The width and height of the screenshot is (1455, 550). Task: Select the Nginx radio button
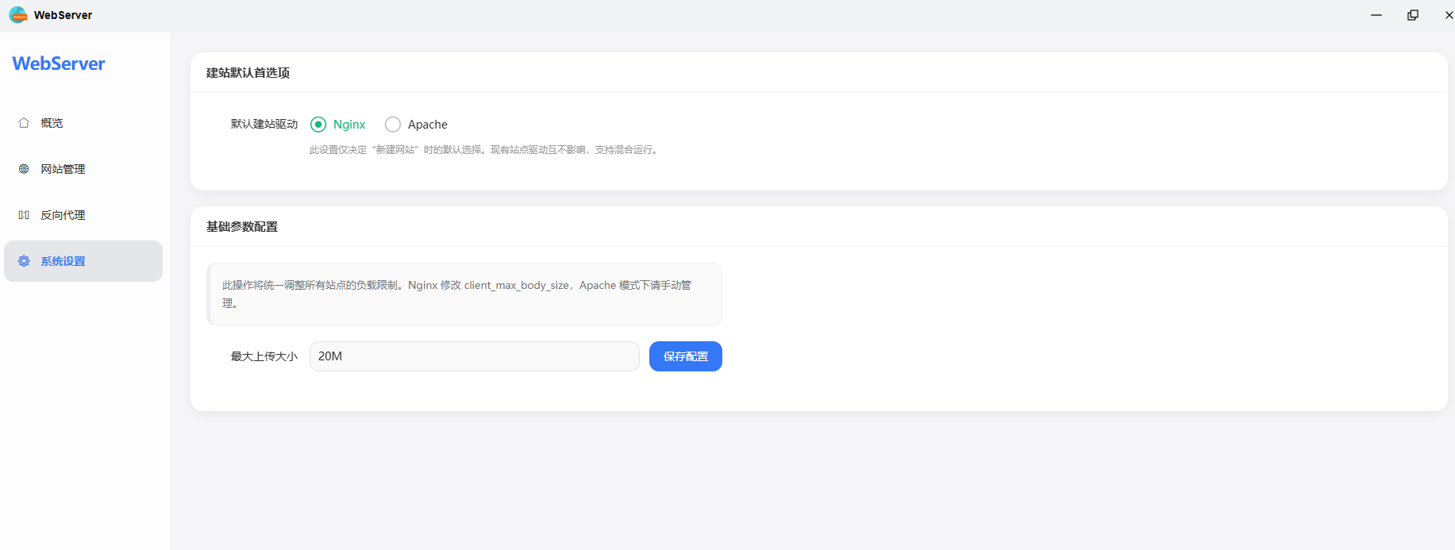coord(318,125)
